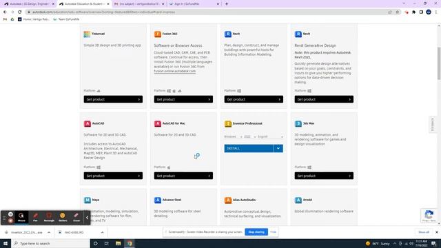This screenshot has width=441, height=248.
Task: Share this page from the address bar
Action: [390, 12]
